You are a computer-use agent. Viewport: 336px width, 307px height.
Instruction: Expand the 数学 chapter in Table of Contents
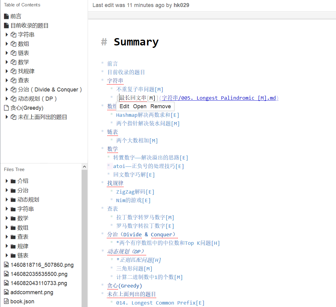(x=7, y=62)
